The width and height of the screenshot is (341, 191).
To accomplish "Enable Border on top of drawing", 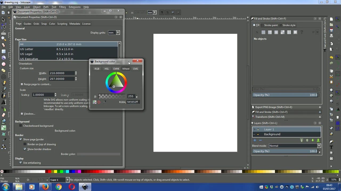I will pyautogui.click(x=25, y=144).
